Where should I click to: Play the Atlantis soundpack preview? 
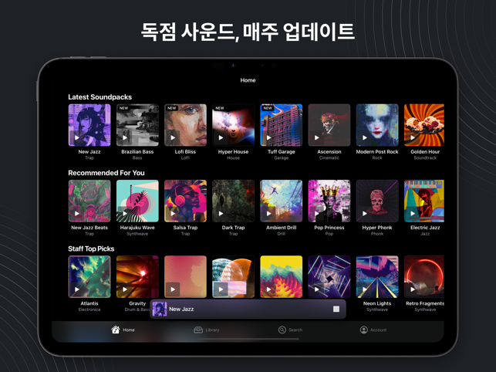(77, 289)
